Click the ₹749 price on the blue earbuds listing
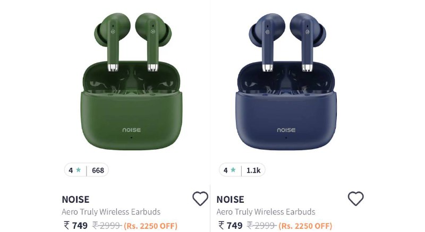Viewport: 425px width, 232px height. pyautogui.click(x=231, y=226)
